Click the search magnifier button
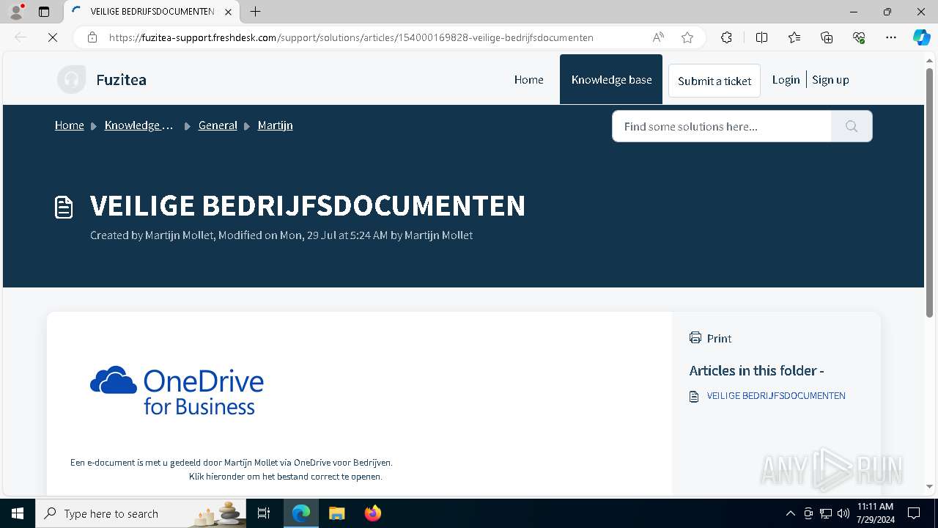 click(852, 126)
